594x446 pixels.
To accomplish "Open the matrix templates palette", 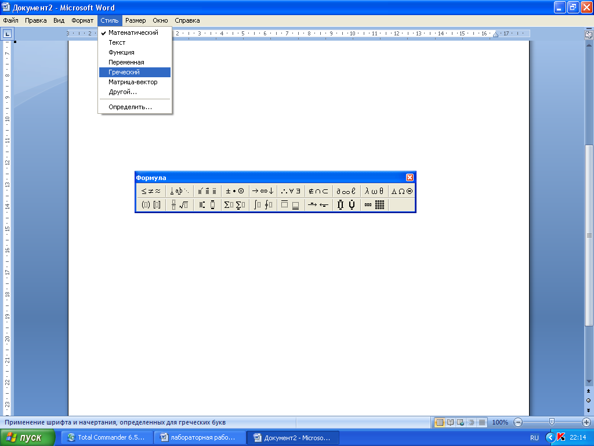I will pos(374,205).
